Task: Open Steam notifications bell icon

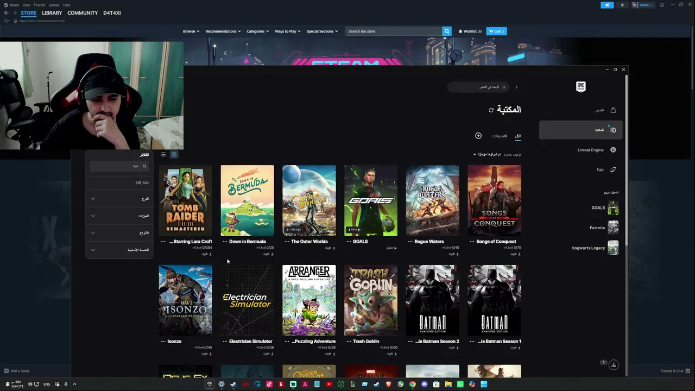Action: point(622,5)
